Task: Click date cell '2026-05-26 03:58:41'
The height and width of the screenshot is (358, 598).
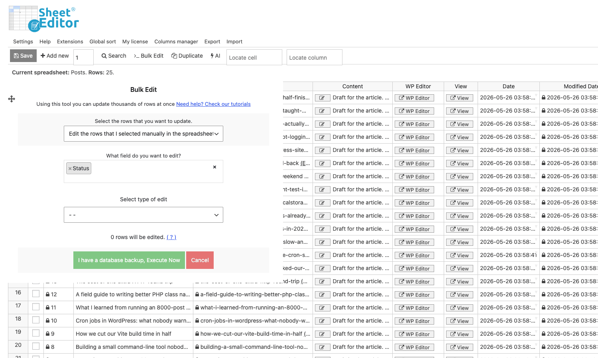Action: point(509,255)
